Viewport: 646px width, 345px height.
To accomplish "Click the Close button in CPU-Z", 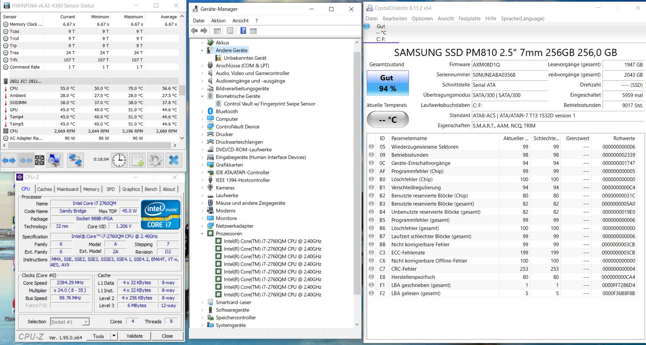I will (167, 336).
